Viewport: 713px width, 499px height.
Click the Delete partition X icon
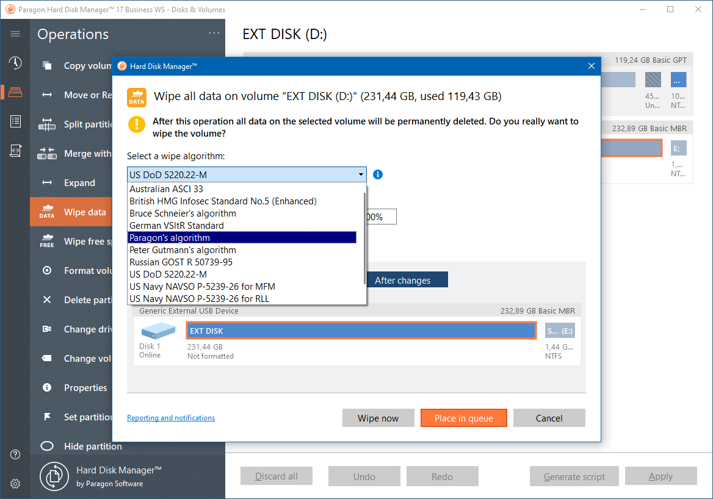click(47, 300)
